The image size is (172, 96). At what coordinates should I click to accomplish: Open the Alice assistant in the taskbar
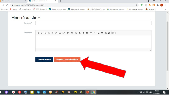tap(6, 92)
